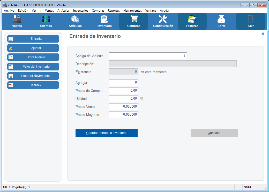This screenshot has width=269, height=192.
Task: Open the Kardex view
Action: 33,85
